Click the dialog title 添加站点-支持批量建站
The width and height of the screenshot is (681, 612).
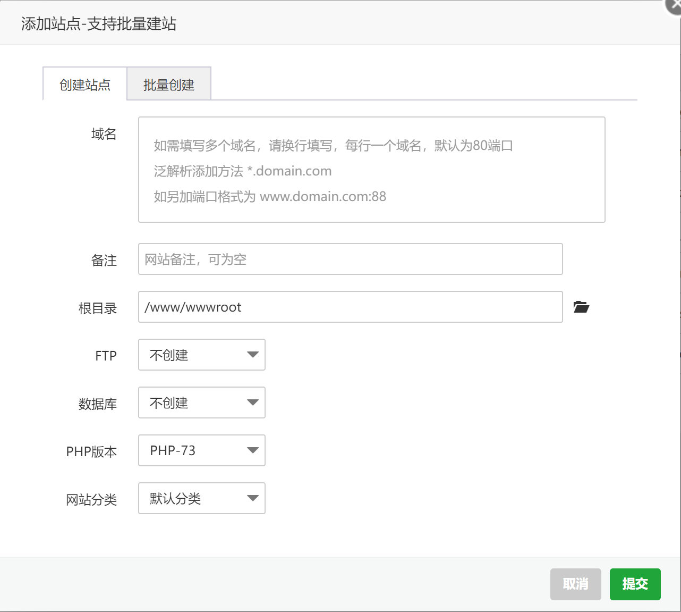tap(99, 24)
